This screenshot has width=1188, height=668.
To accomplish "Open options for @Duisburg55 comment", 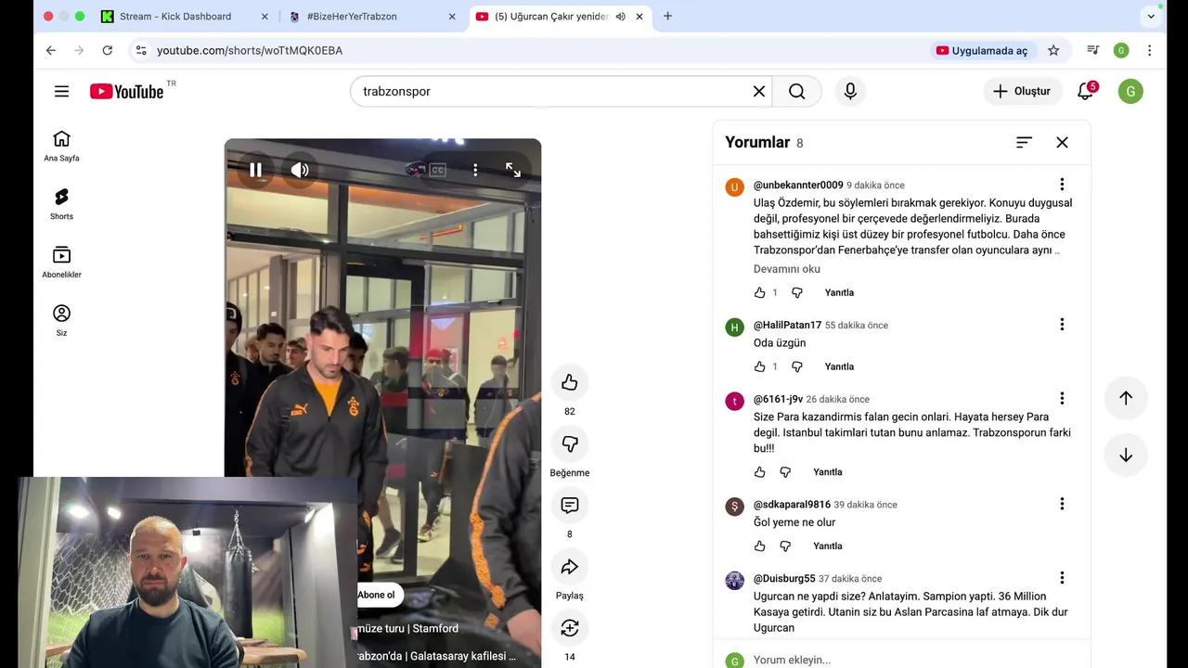I will [1062, 578].
